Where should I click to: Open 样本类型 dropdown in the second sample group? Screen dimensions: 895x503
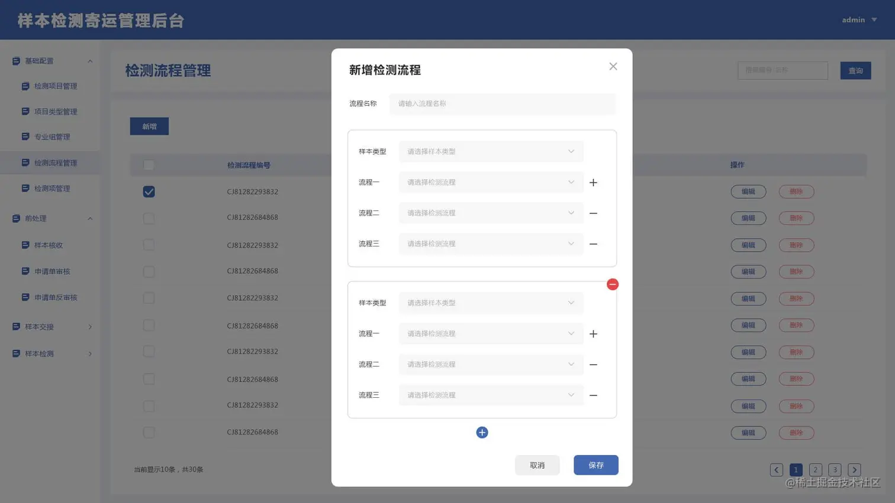(491, 303)
